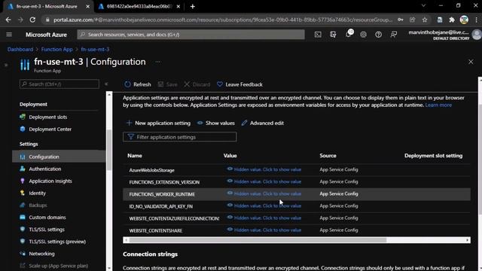This screenshot has width=482, height=271.
Task: Reveal hidden value of WEBSITE_CONTENTSHARE
Action: tap(264, 230)
